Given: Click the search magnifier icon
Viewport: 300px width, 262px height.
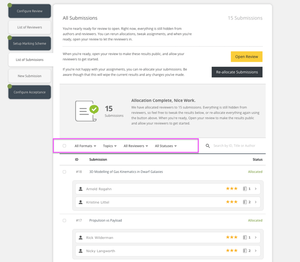Looking at the screenshot, I should pos(208,146).
